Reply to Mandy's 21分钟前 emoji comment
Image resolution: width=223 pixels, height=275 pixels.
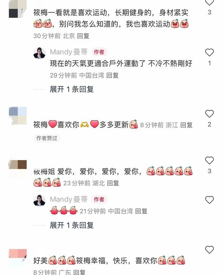pos(141,211)
